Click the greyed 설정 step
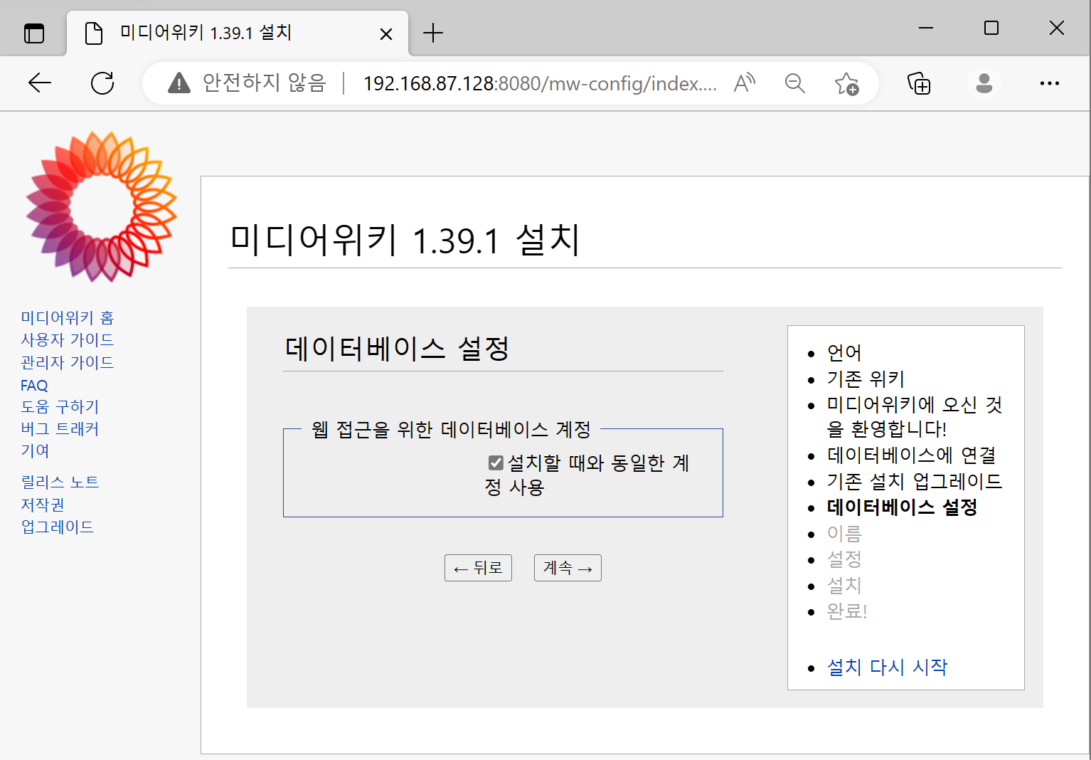 tap(844, 559)
